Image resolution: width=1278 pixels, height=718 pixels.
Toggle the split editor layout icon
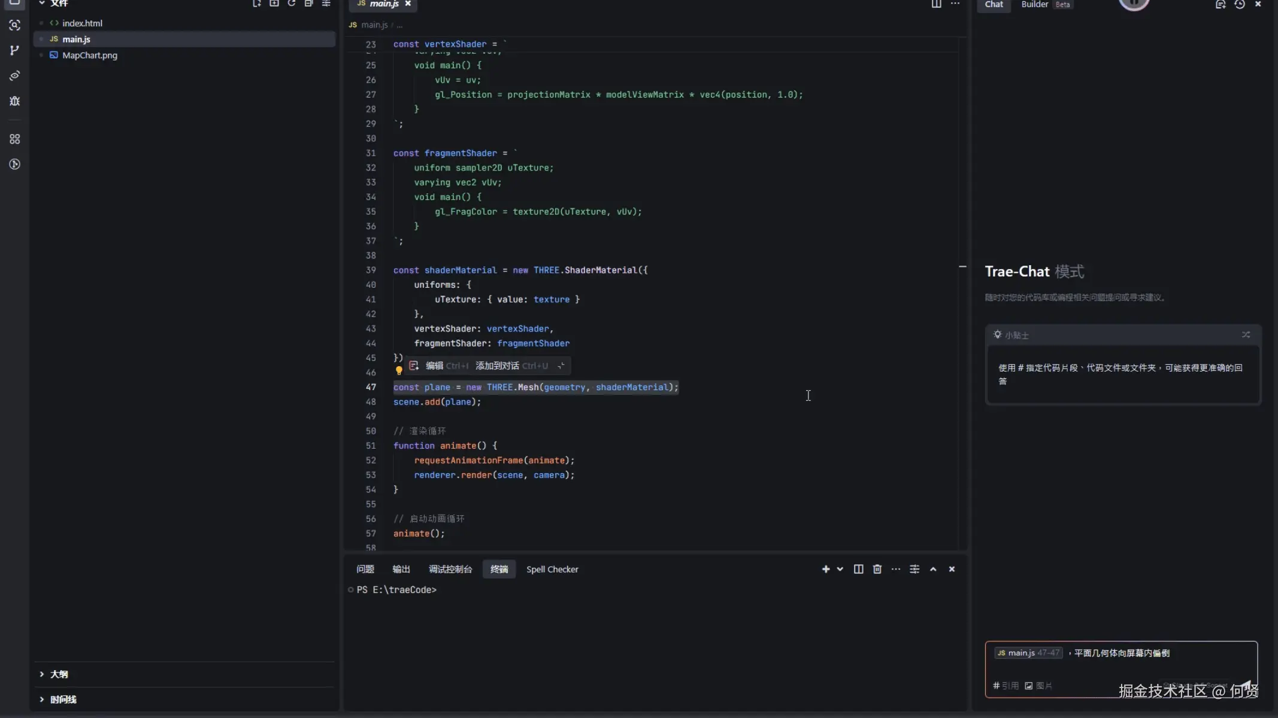tap(936, 4)
